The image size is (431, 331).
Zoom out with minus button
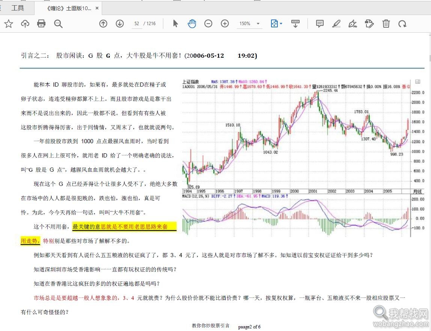208,24
